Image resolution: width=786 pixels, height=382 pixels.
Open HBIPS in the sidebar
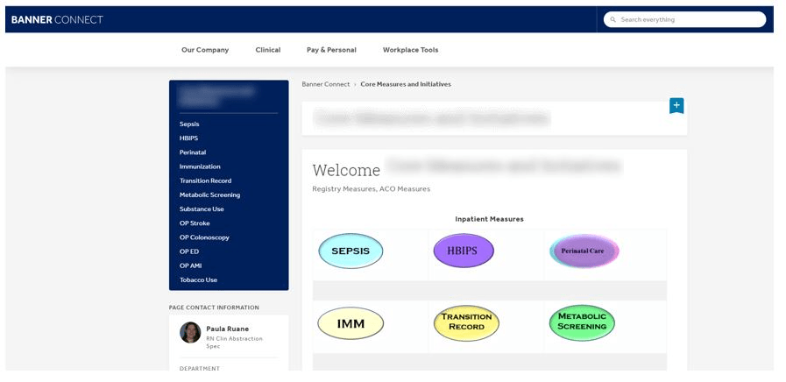pyautogui.click(x=188, y=138)
